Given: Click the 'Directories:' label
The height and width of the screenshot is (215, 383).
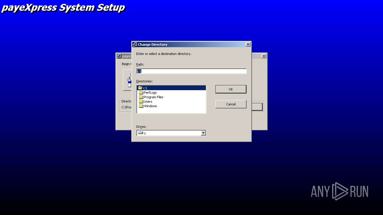Looking at the screenshot, I should 144,81.
